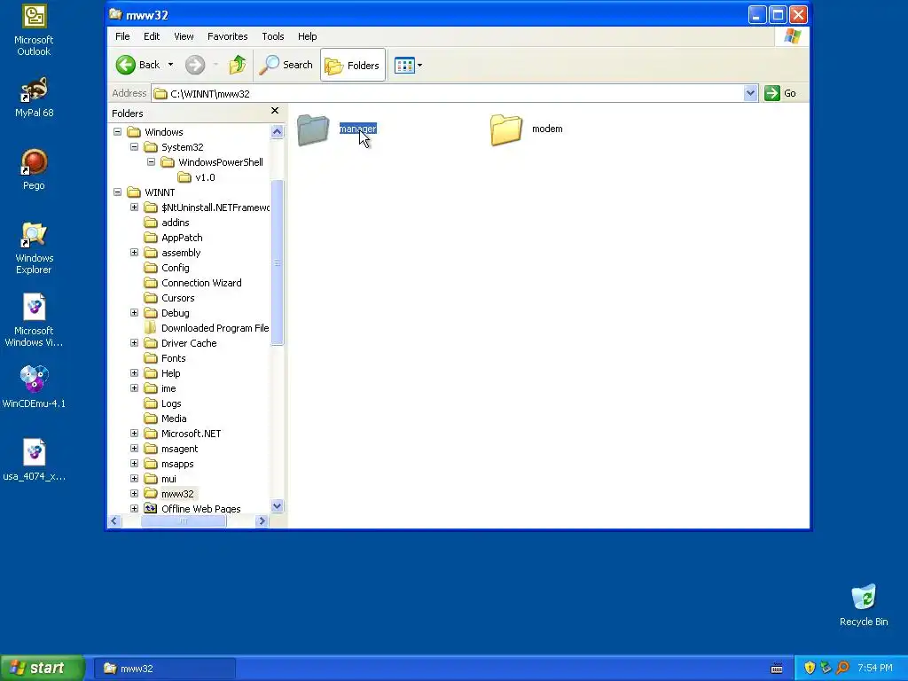Open the View menu
908x681 pixels.
184,35
